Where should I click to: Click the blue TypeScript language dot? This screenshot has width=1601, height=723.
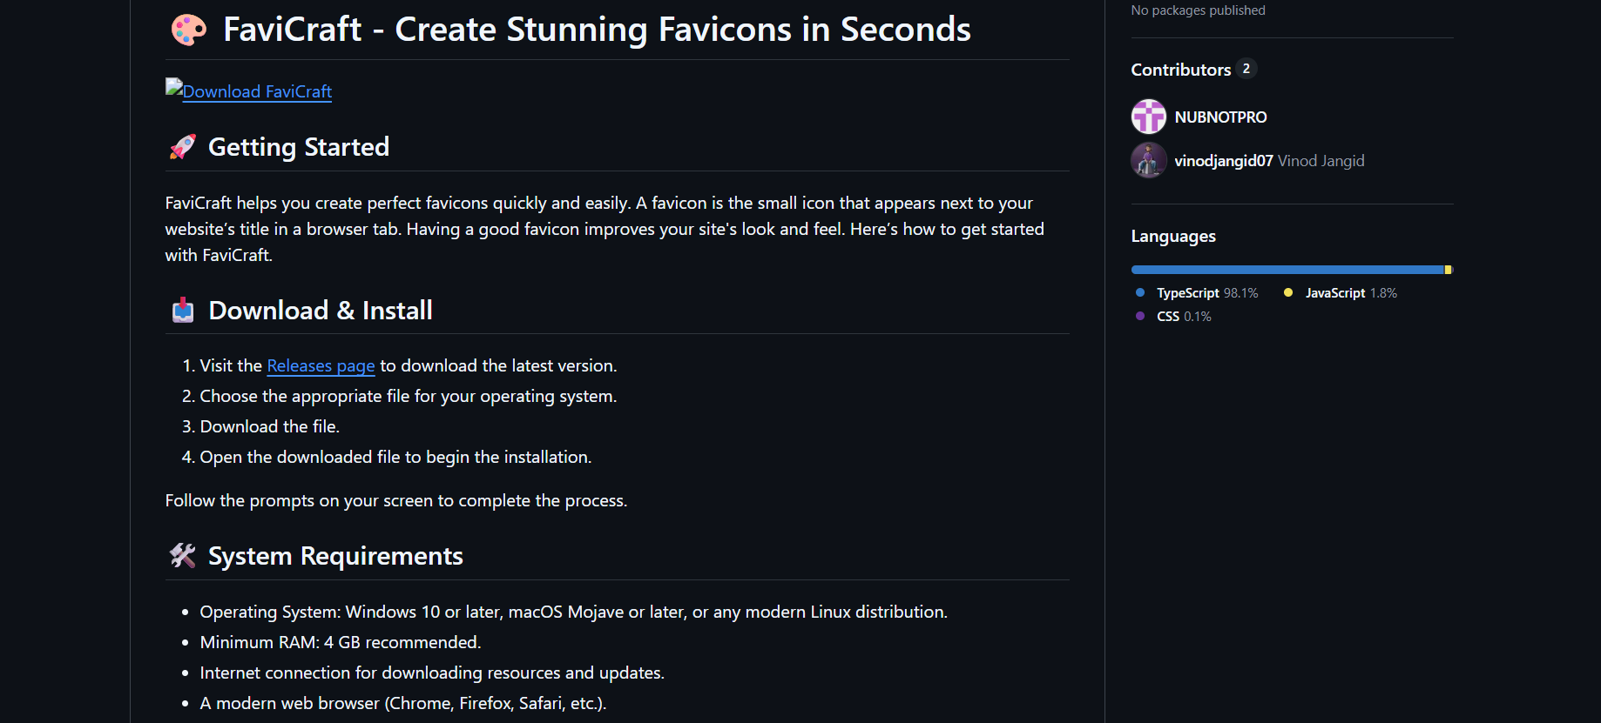[1140, 292]
